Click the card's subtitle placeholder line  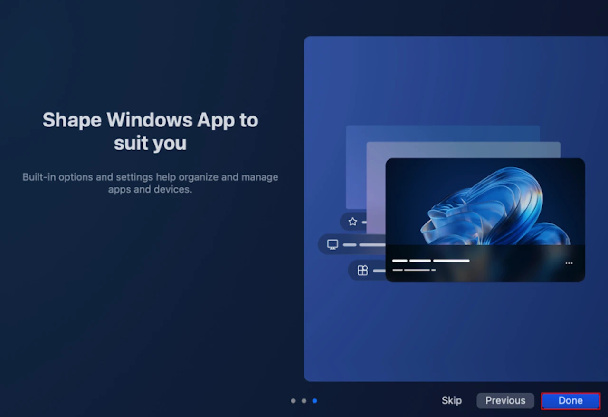pos(414,270)
